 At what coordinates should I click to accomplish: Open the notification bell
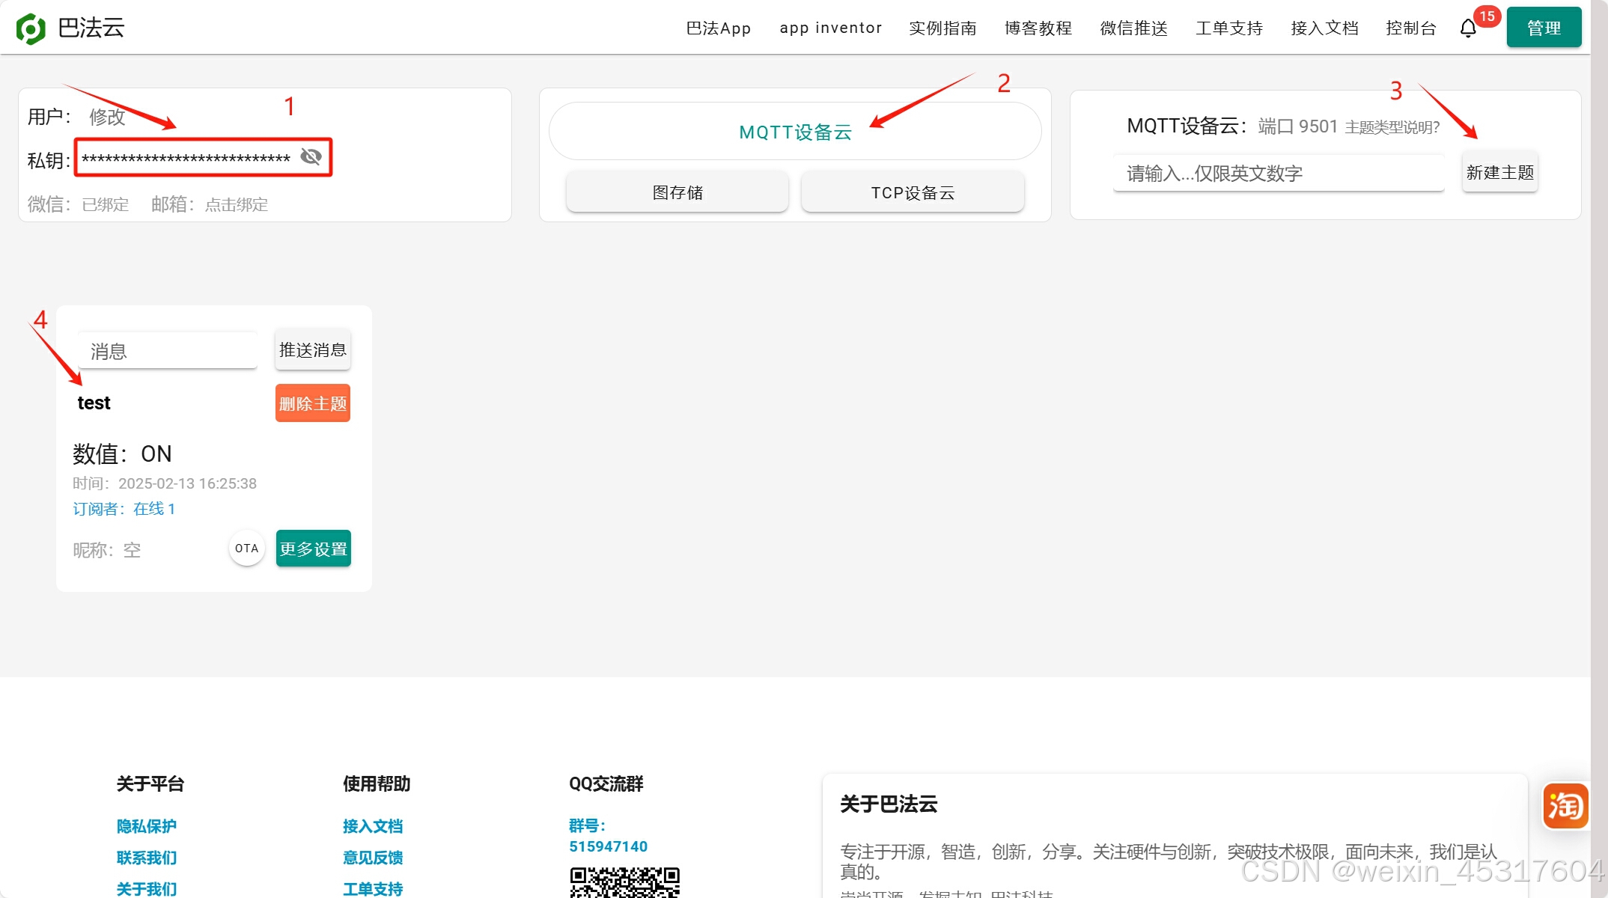(x=1468, y=28)
